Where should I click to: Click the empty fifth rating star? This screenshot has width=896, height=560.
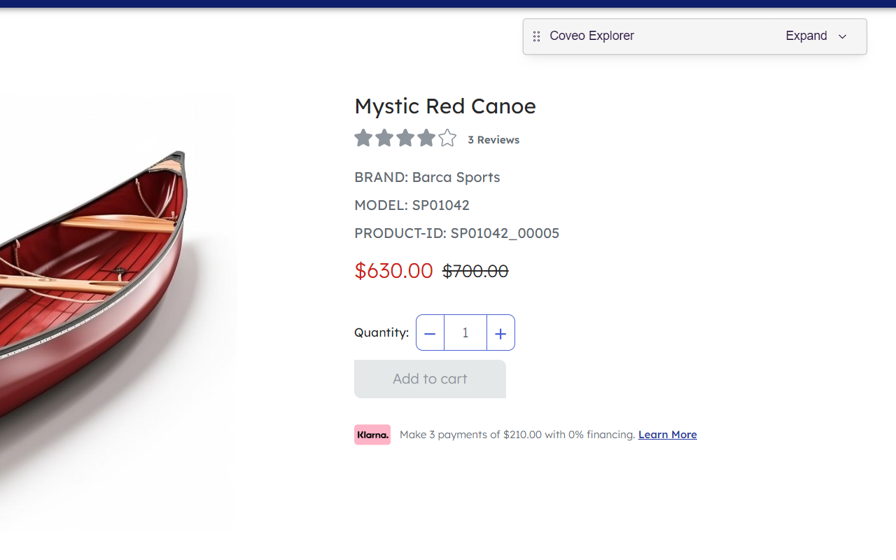447,138
